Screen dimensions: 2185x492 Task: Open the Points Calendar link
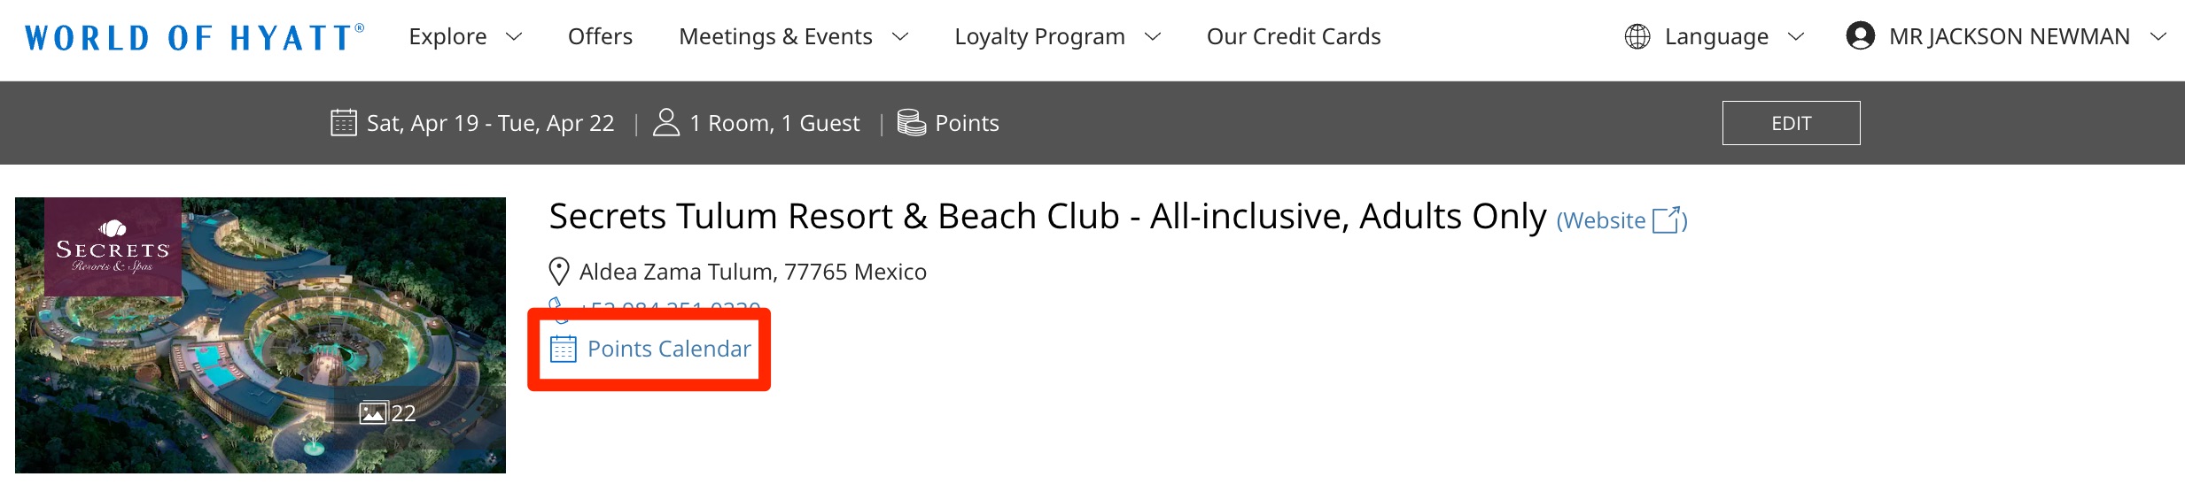tap(668, 350)
